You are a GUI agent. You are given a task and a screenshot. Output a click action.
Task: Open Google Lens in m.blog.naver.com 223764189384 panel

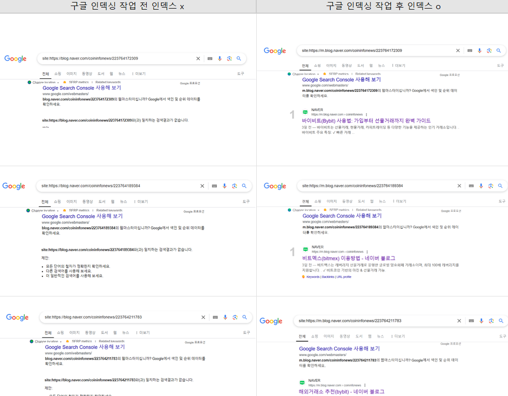(x=491, y=186)
